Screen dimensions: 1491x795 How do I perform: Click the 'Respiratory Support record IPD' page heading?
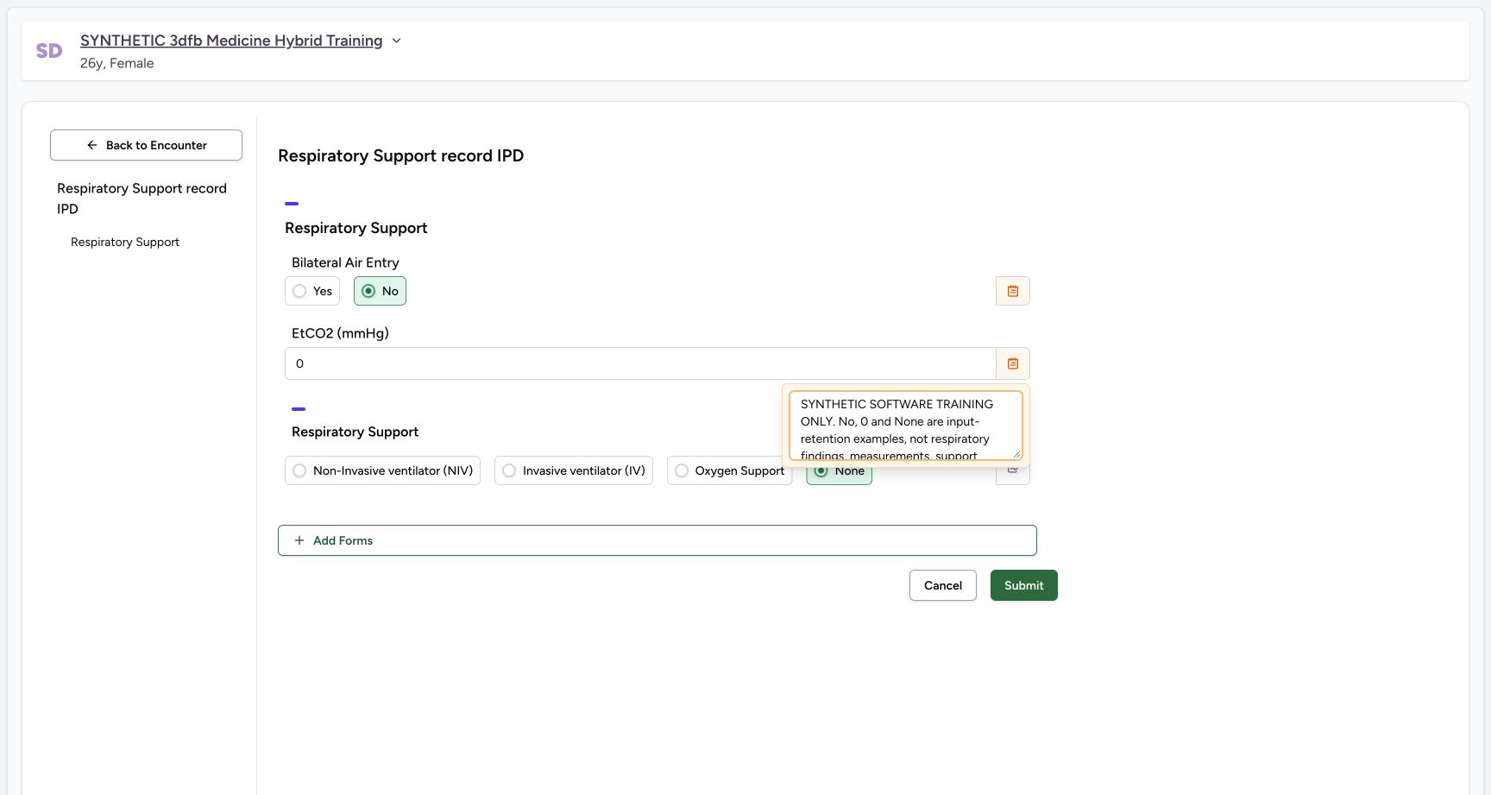(401, 155)
